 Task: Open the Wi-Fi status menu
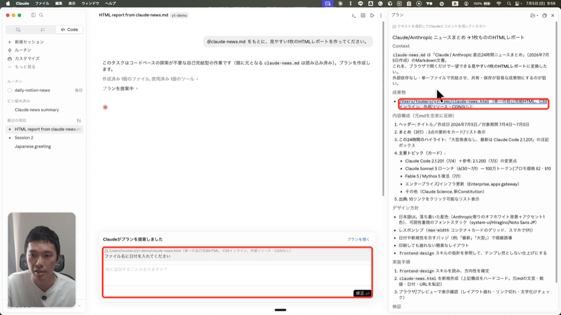coord(499,3)
